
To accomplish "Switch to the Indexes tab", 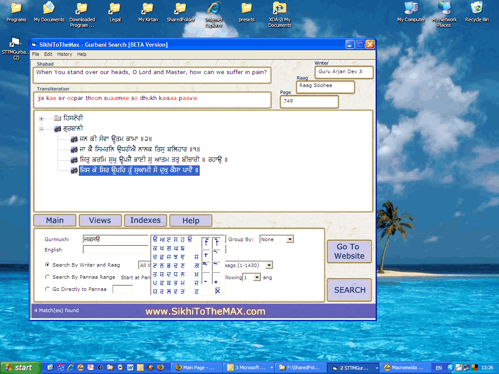I will tap(146, 220).
